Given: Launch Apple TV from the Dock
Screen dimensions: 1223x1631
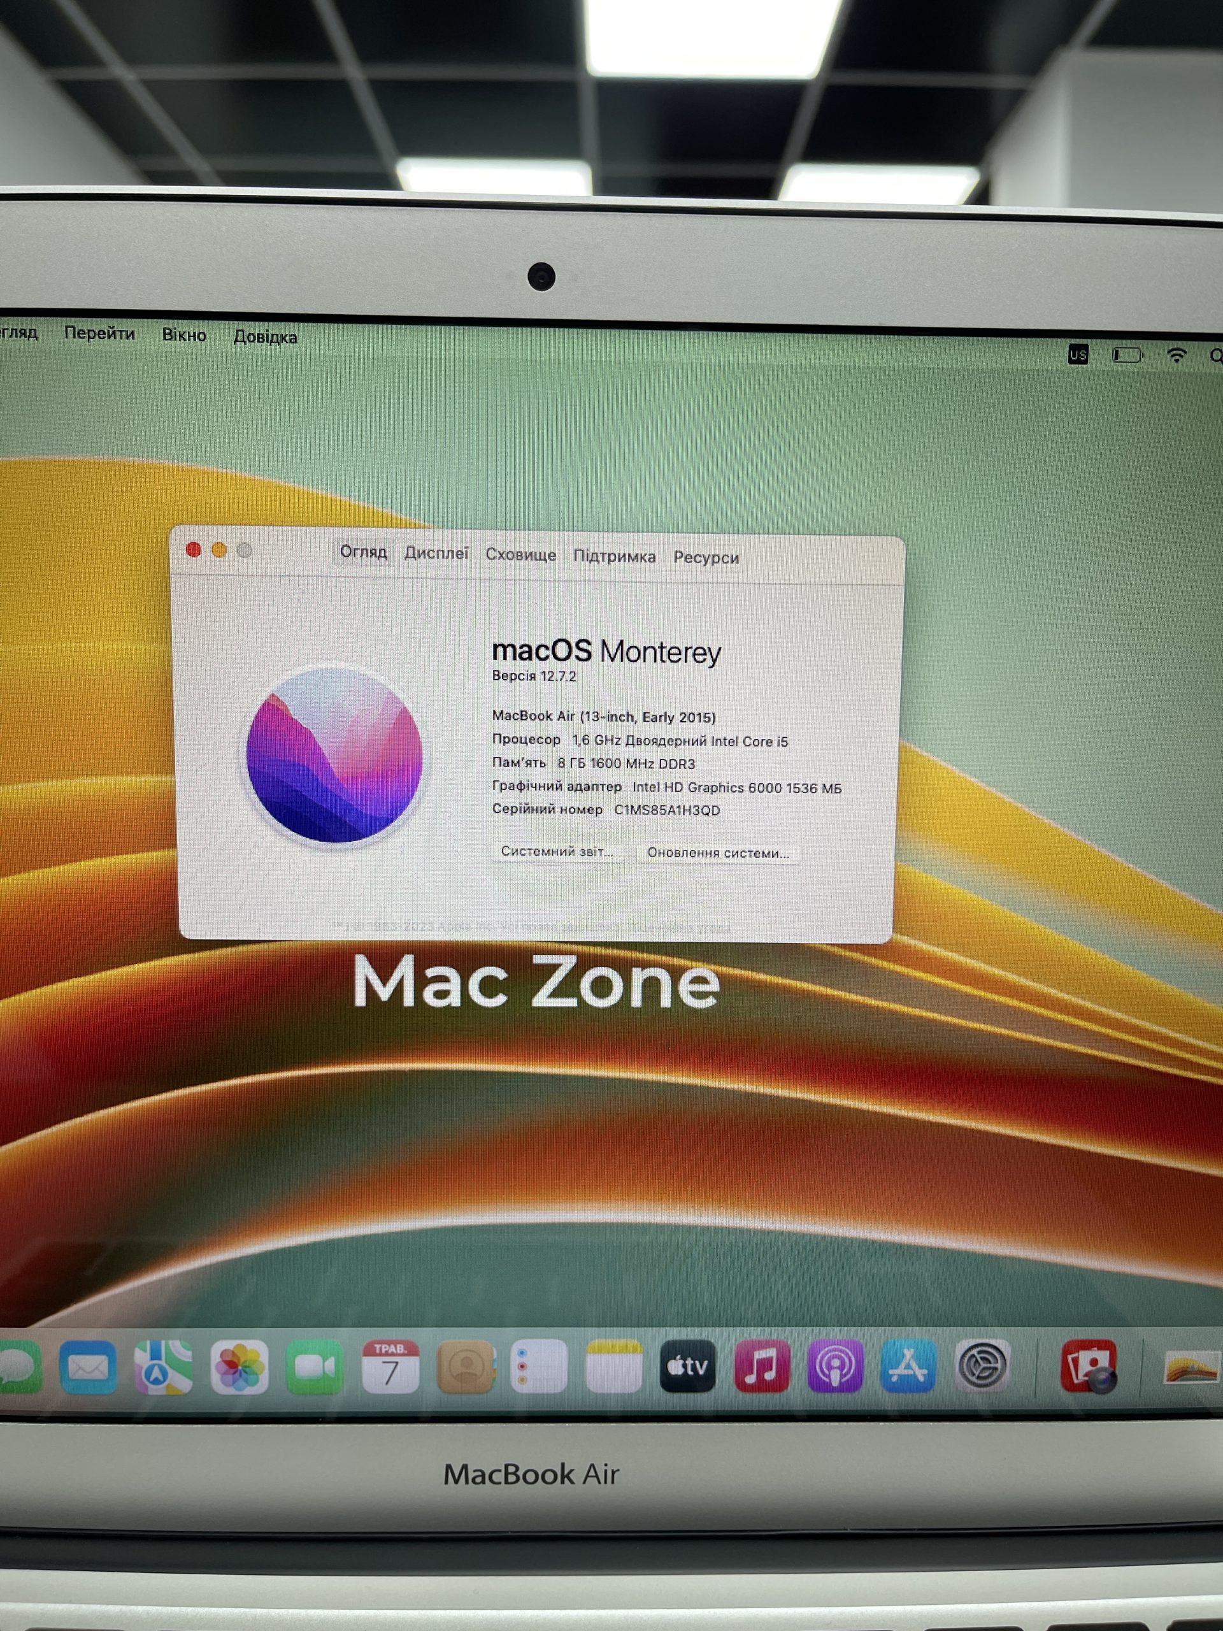Looking at the screenshot, I should click(x=687, y=1367).
